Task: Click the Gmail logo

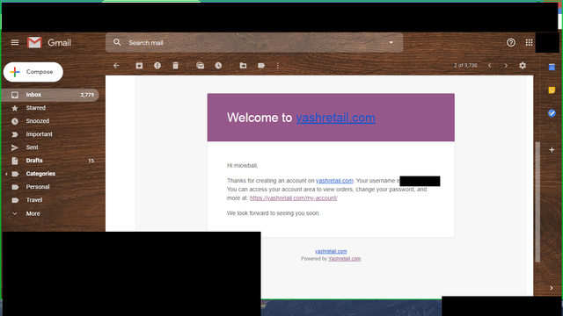Action: (x=49, y=43)
